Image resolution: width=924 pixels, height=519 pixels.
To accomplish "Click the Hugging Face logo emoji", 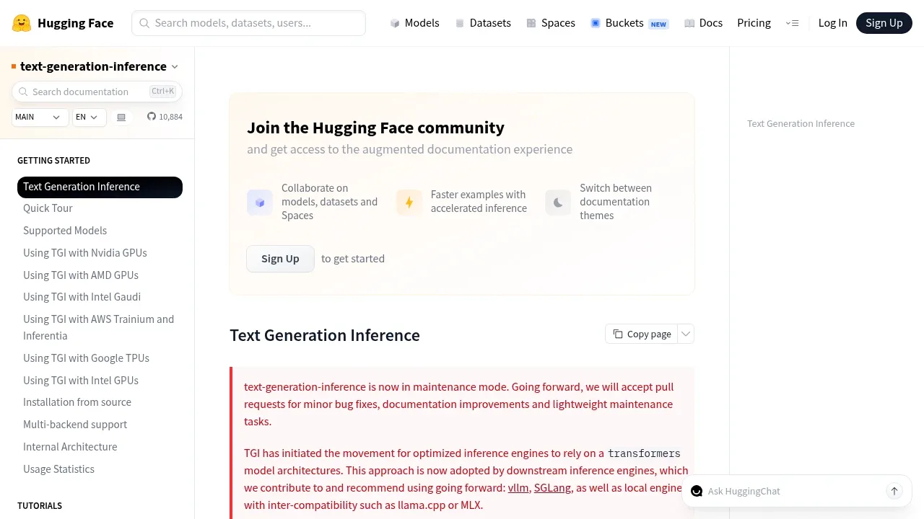I will click(x=22, y=23).
